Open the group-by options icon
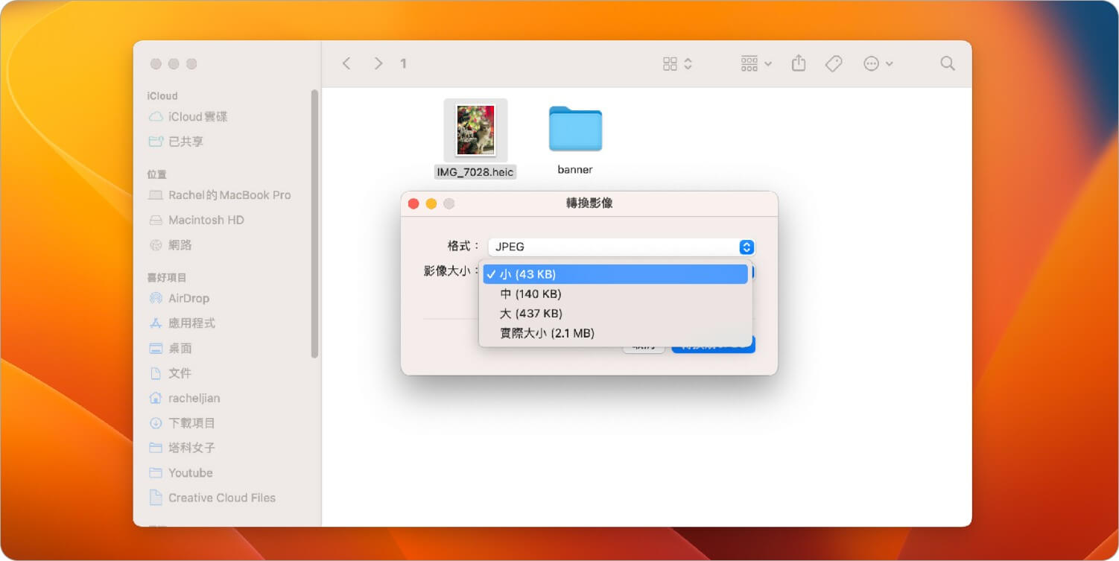Viewport: 1119px width, 561px height. 749,64
